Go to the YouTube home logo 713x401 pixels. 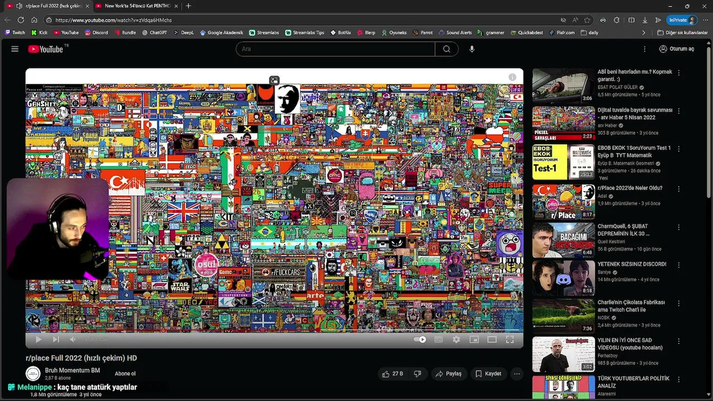pos(46,49)
